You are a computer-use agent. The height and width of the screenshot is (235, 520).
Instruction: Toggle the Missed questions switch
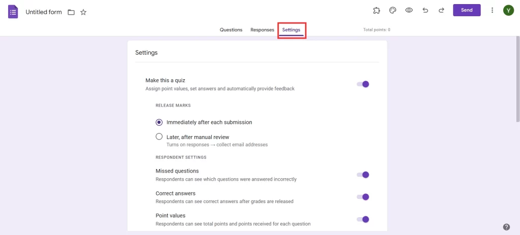coord(363,175)
